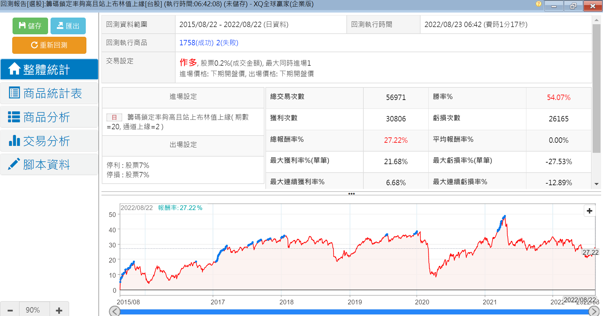The height and width of the screenshot is (316, 603).
Task: Click the 90% zoom level field
Action: tap(33, 310)
